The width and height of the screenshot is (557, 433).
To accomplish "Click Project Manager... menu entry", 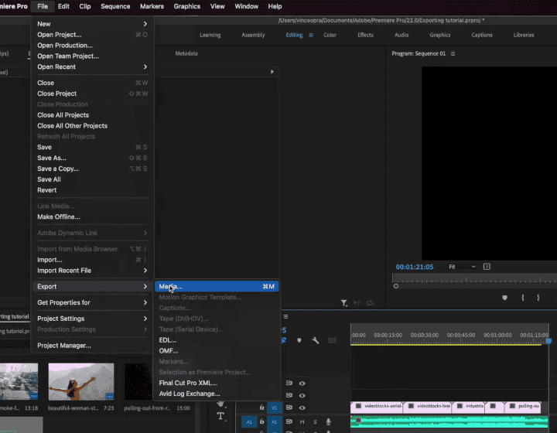I will tap(91, 346).
